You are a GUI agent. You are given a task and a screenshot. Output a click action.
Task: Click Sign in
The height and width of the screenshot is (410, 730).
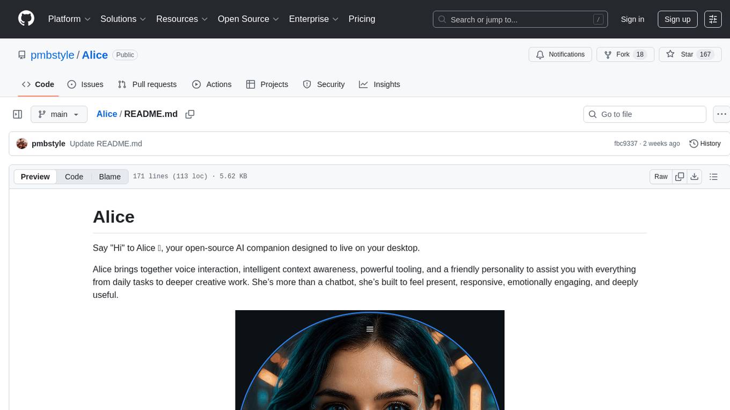pyautogui.click(x=632, y=19)
